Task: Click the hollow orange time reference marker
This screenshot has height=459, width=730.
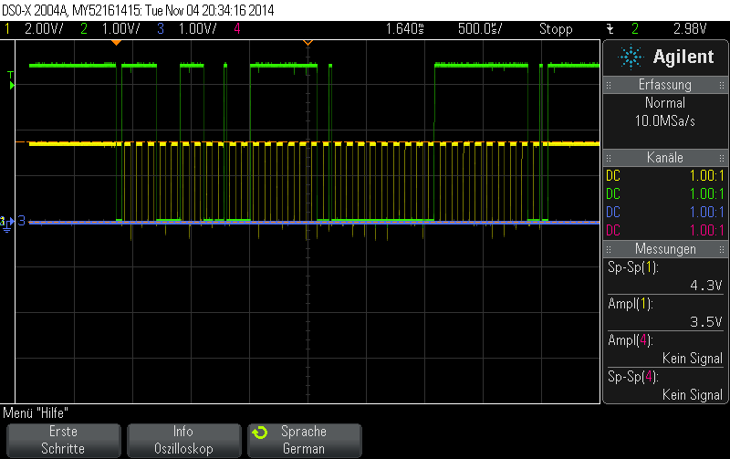Action: (x=308, y=42)
